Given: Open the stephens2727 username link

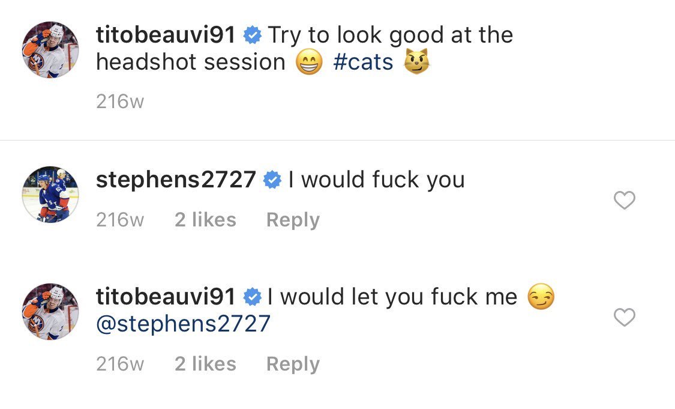Looking at the screenshot, I should [176, 180].
